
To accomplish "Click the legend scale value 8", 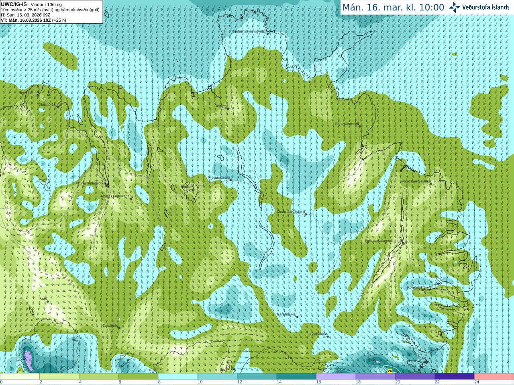I will pyautogui.click(x=159, y=382).
